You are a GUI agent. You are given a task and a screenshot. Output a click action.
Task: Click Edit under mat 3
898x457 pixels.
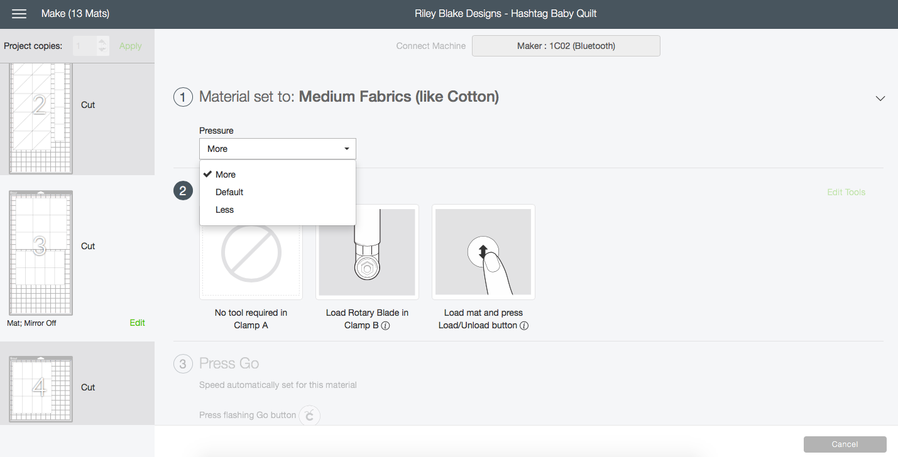[x=137, y=323]
